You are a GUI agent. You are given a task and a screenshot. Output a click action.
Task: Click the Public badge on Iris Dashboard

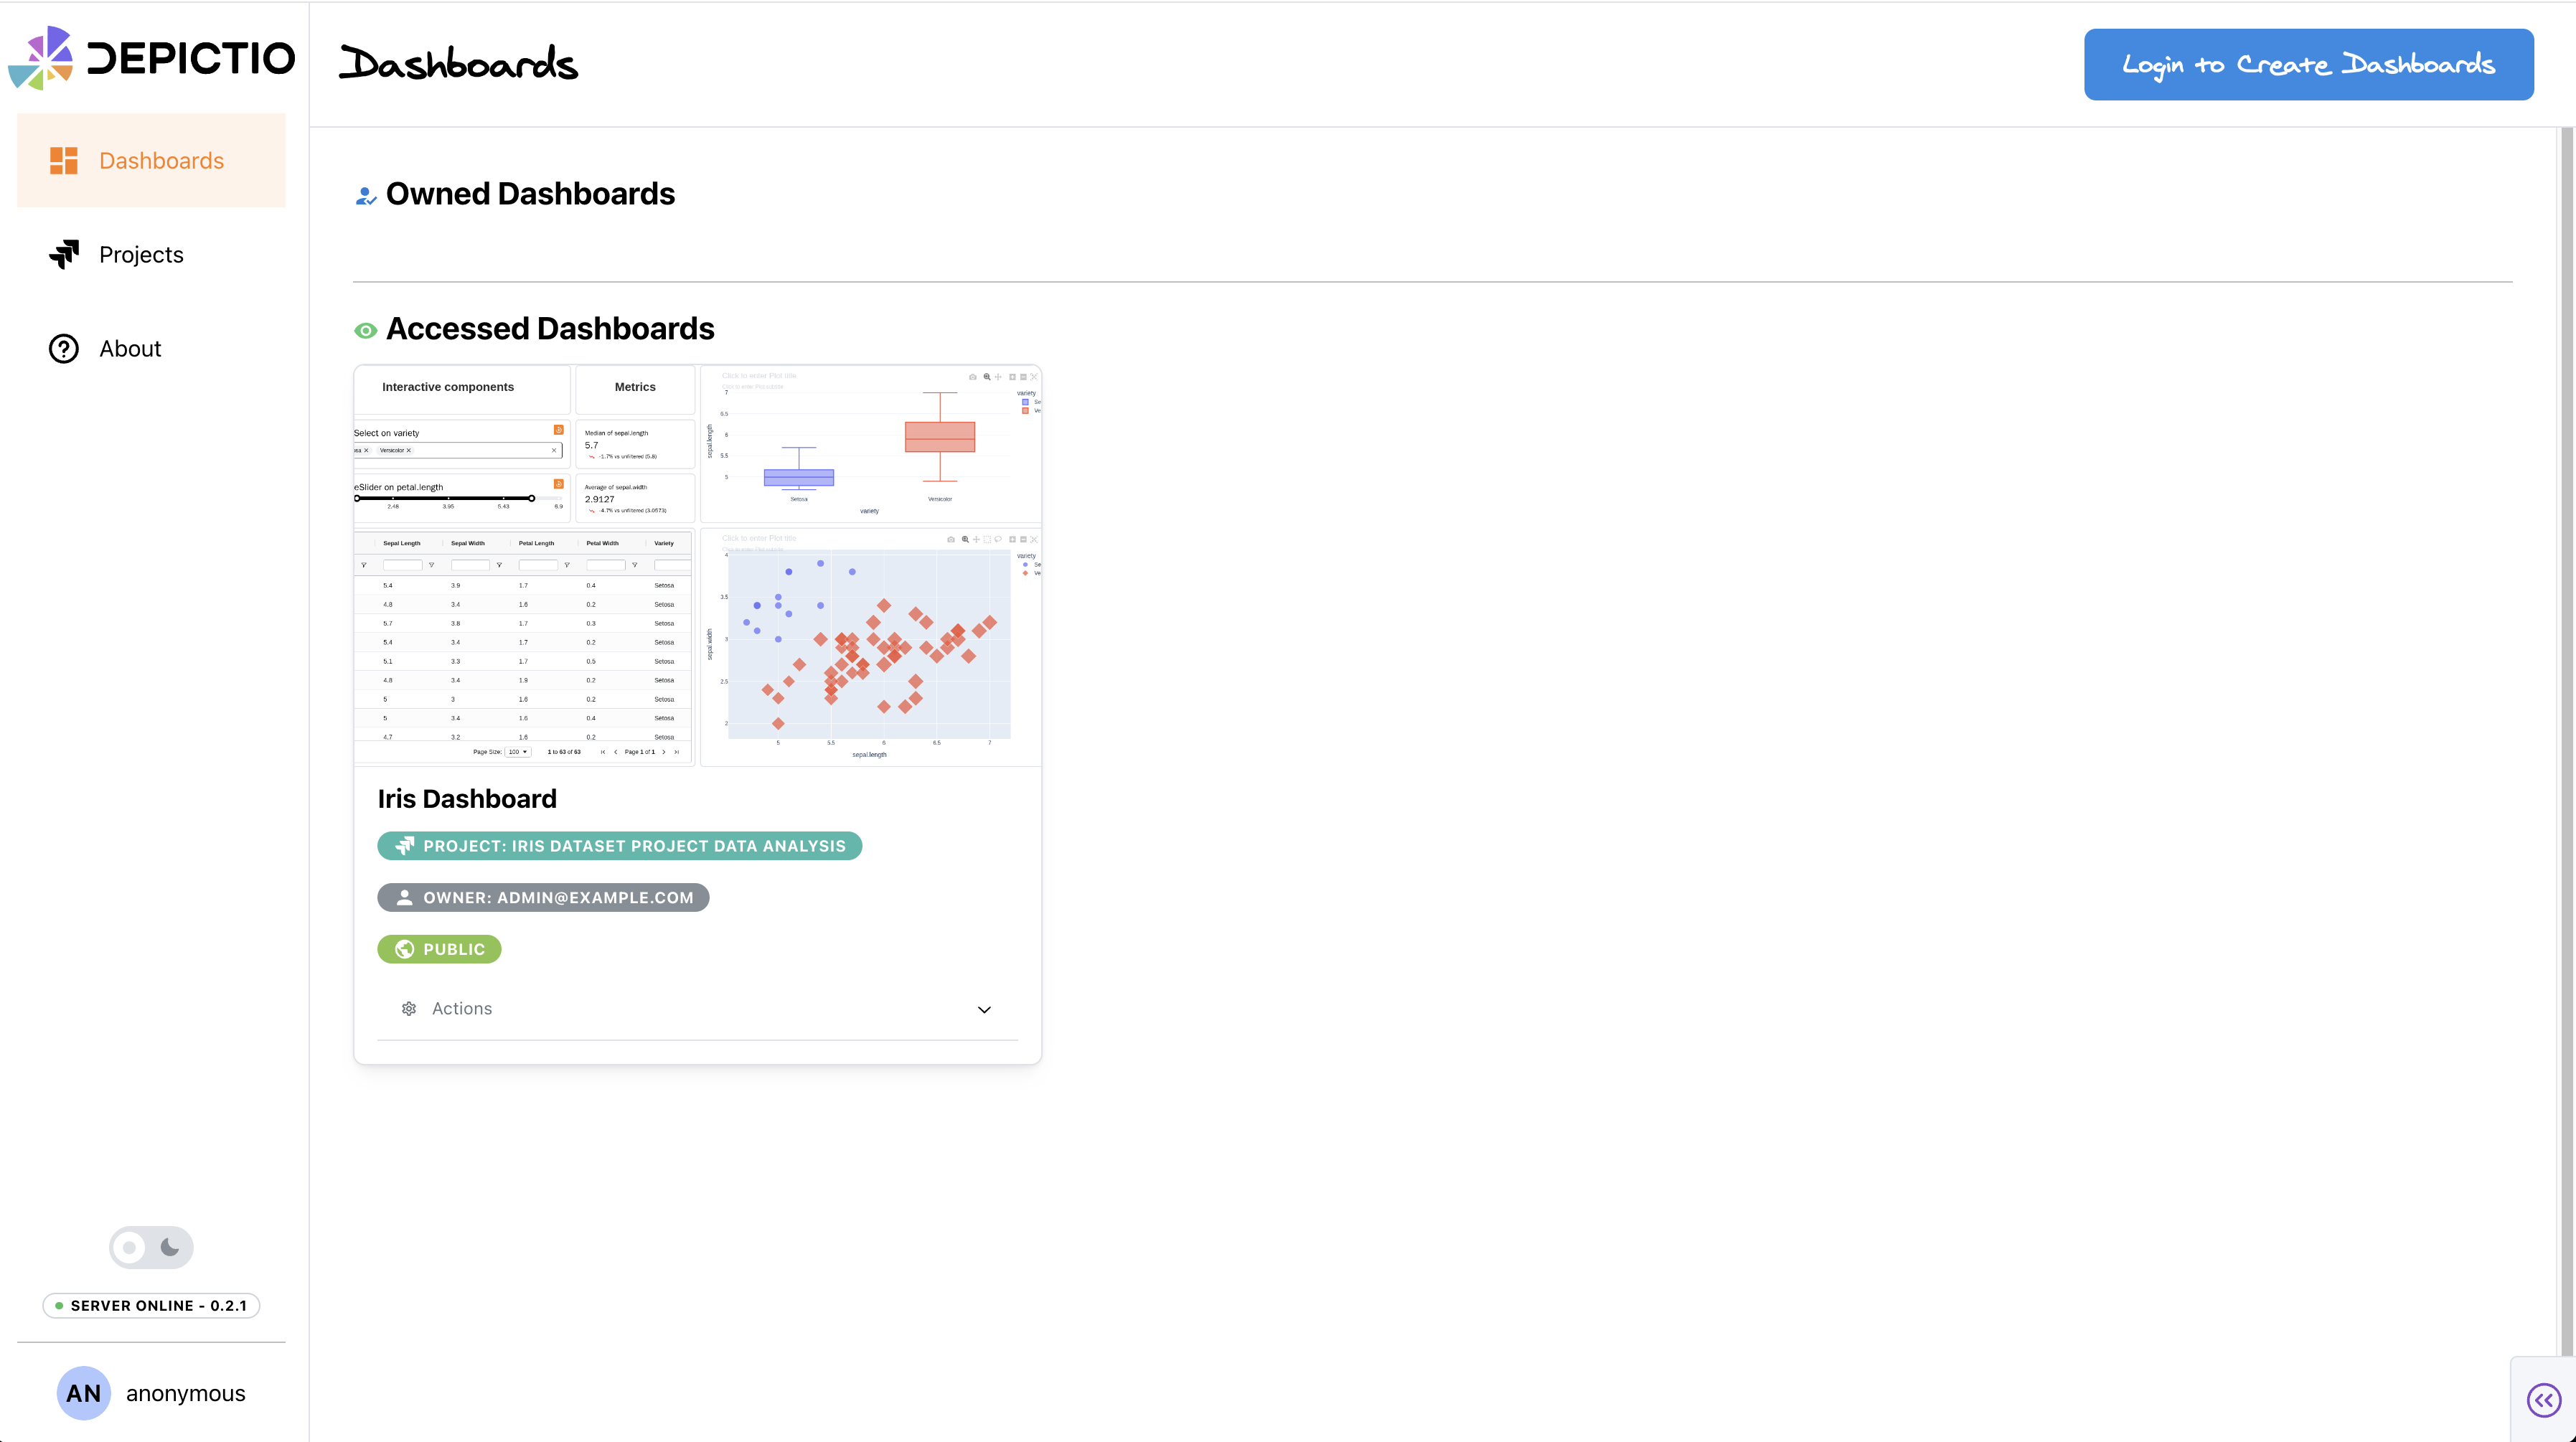[x=439, y=949]
